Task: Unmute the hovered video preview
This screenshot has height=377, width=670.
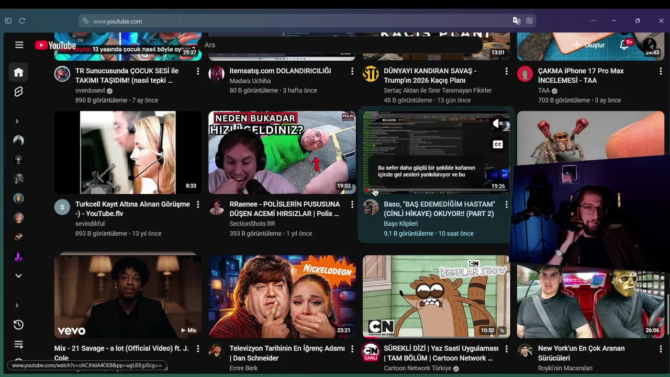Action: click(x=498, y=124)
